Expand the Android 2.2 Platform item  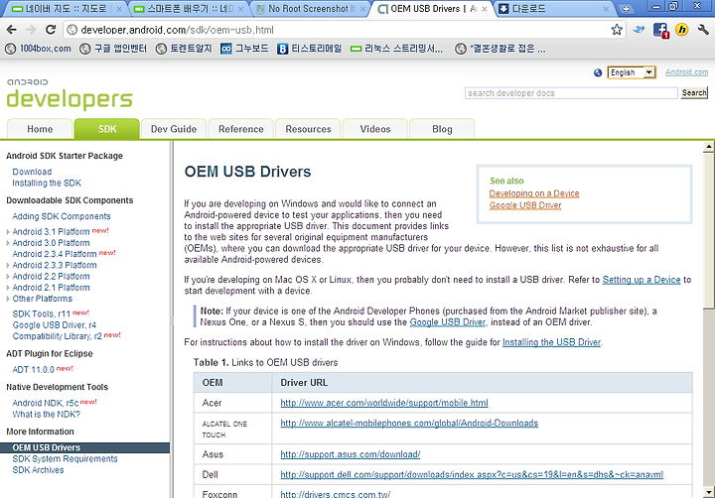(x=8, y=277)
